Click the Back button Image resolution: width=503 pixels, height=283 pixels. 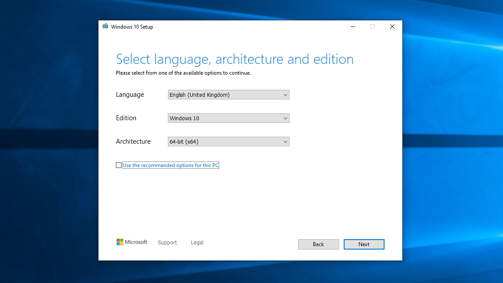pos(318,244)
